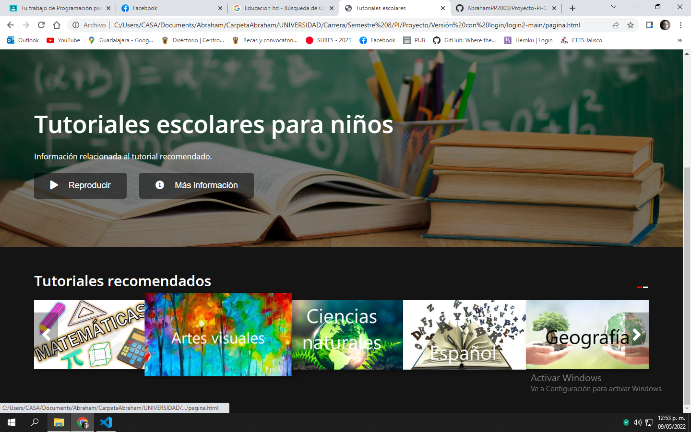Open Visual Studio Code from the taskbar

(x=106, y=422)
